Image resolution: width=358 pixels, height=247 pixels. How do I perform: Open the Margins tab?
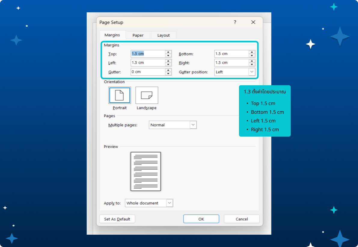(x=112, y=35)
